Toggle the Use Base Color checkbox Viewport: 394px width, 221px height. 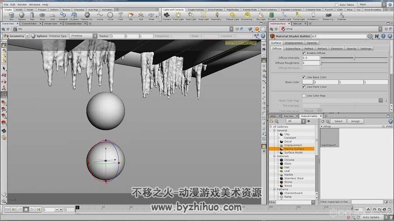[304, 77]
